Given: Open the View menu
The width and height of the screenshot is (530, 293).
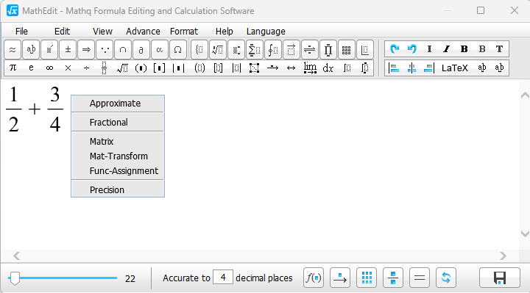Looking at the screenshot, I should point(102,32).
